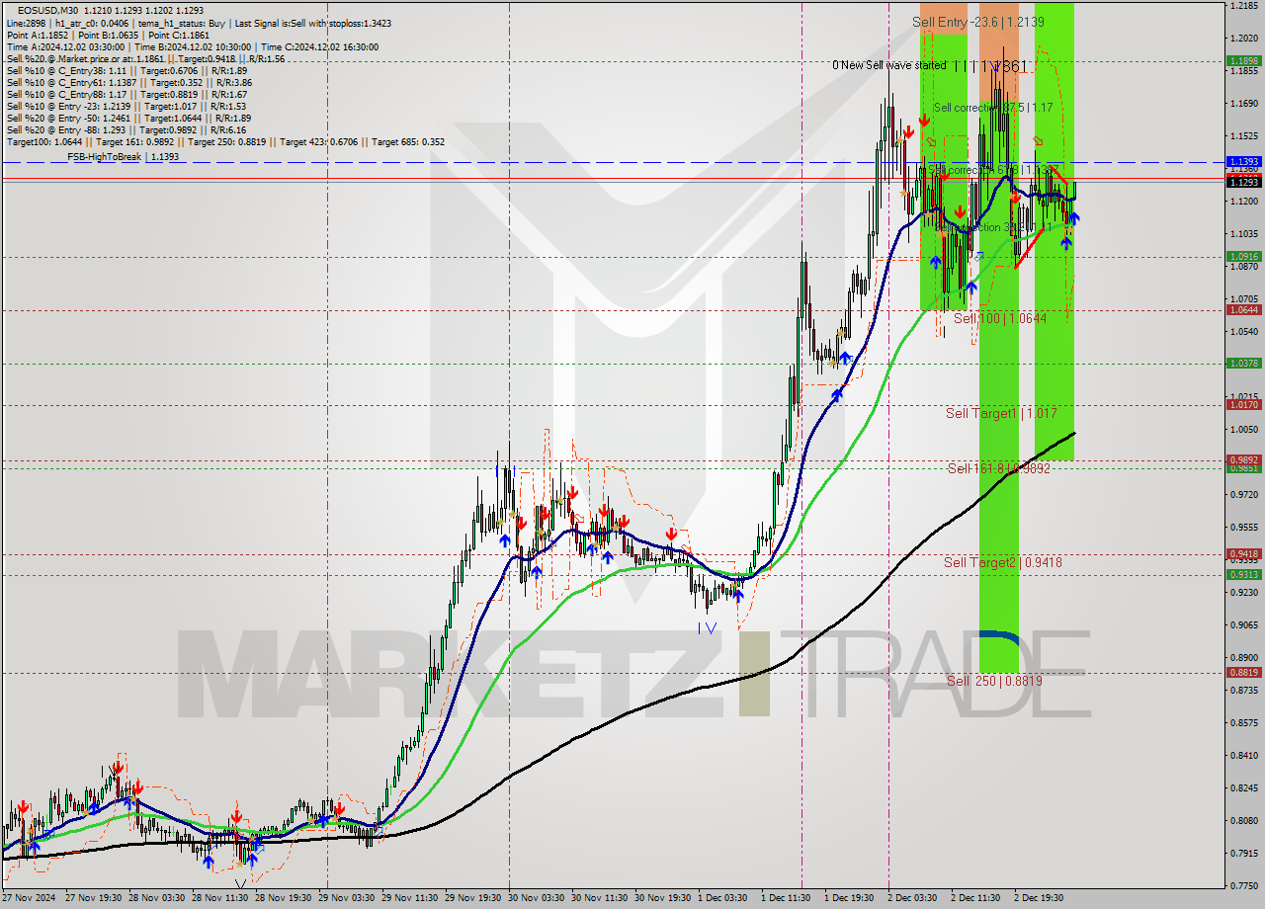Click the '2 Dec 19:30' time axis label

click(1040, 898)
